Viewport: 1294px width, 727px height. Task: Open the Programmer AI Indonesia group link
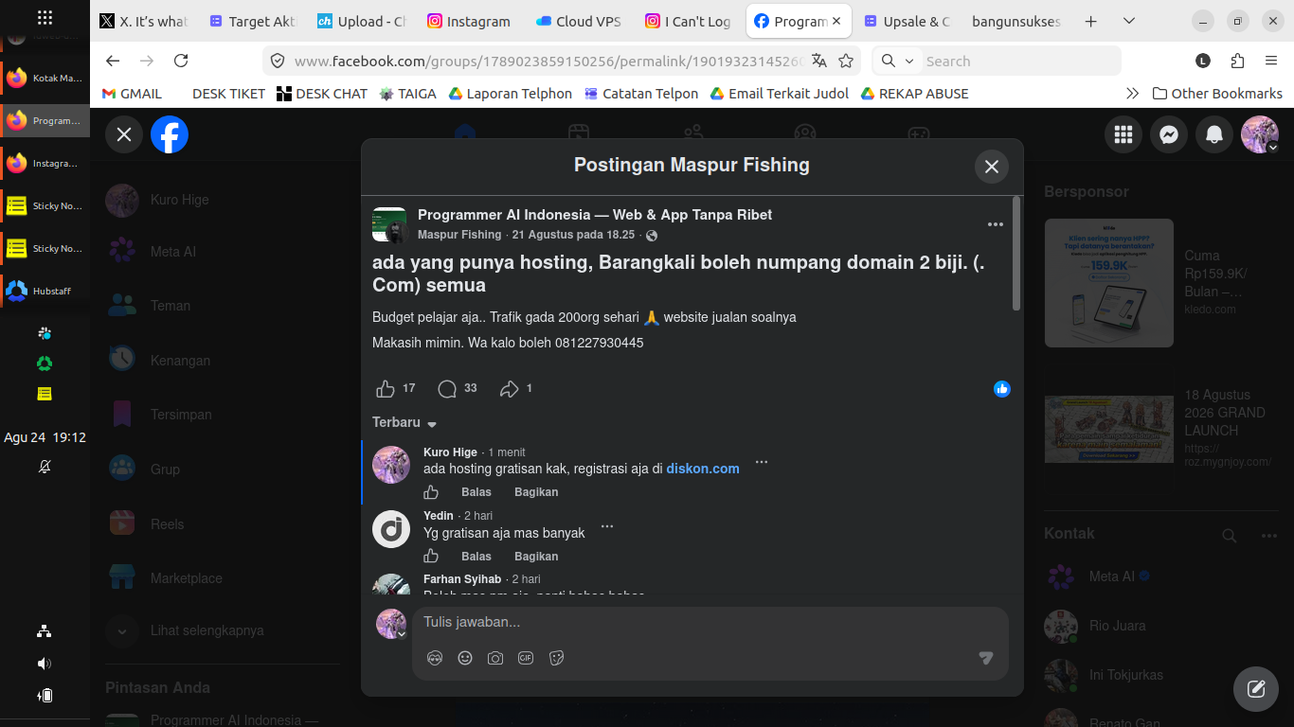point(595,215)
